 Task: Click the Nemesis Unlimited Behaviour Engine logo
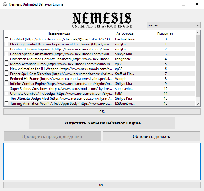pos(102,20)
